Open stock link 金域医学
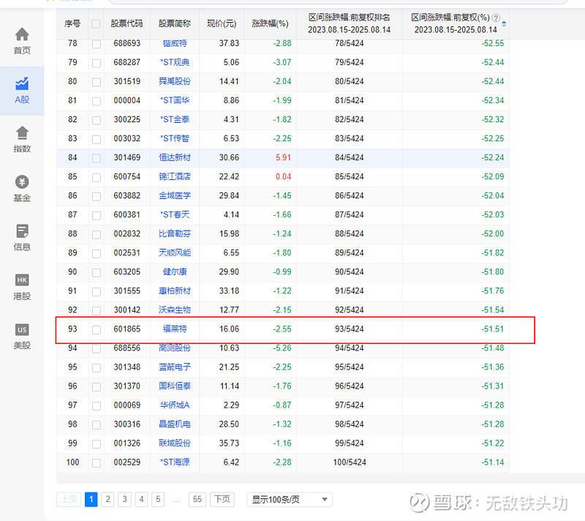Screen dimensions: 585x521 (175, 195)
